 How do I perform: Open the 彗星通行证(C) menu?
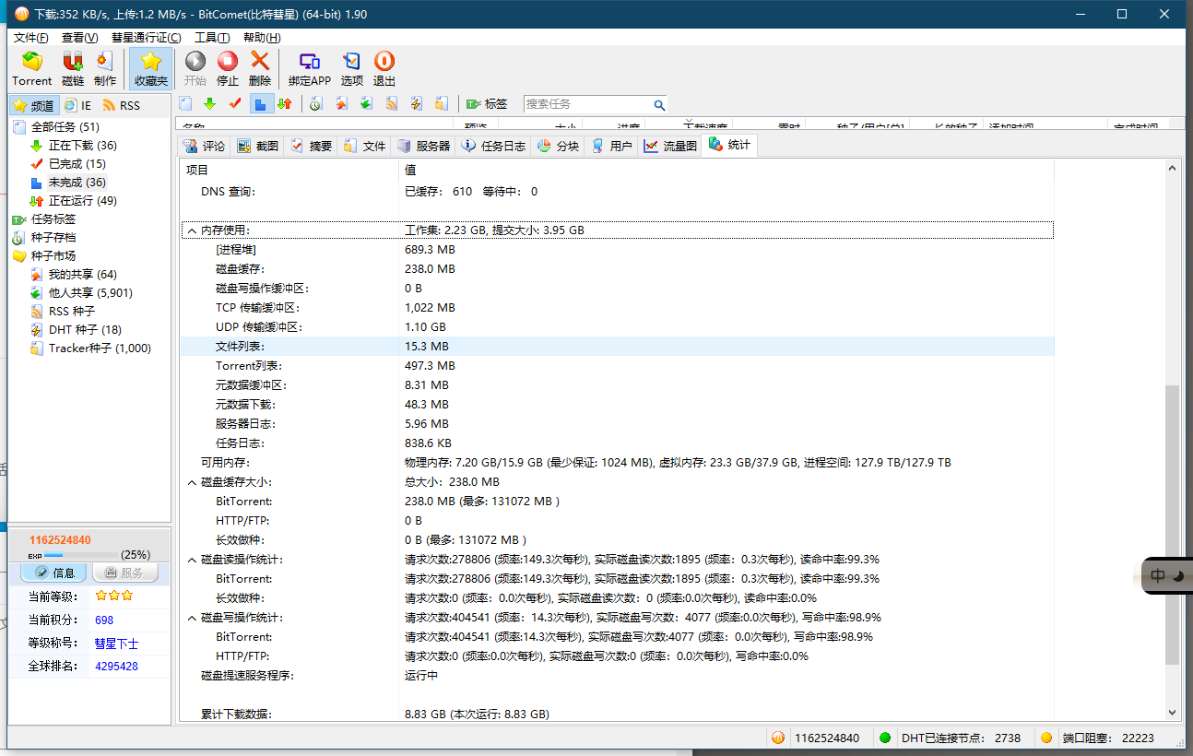click(x=146, y=38)
